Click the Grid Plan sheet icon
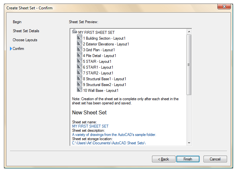238x173 pixels. click(80, 49)
